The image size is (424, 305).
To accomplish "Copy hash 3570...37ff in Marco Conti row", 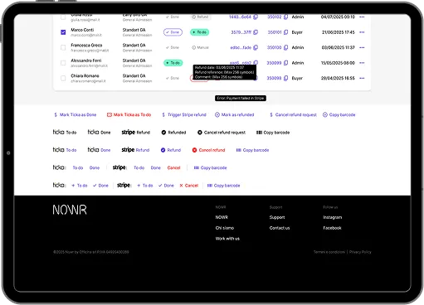I will [256, 32].
